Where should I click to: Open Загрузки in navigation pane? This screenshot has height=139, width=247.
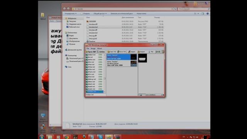[73, 21]
